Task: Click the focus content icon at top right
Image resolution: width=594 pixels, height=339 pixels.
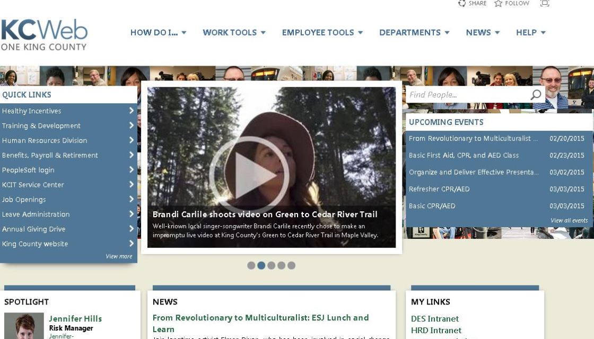Action: coord(544,4)
